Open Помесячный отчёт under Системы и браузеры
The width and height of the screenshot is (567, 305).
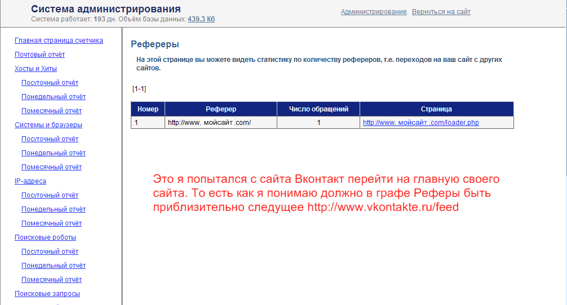(51, 167)
